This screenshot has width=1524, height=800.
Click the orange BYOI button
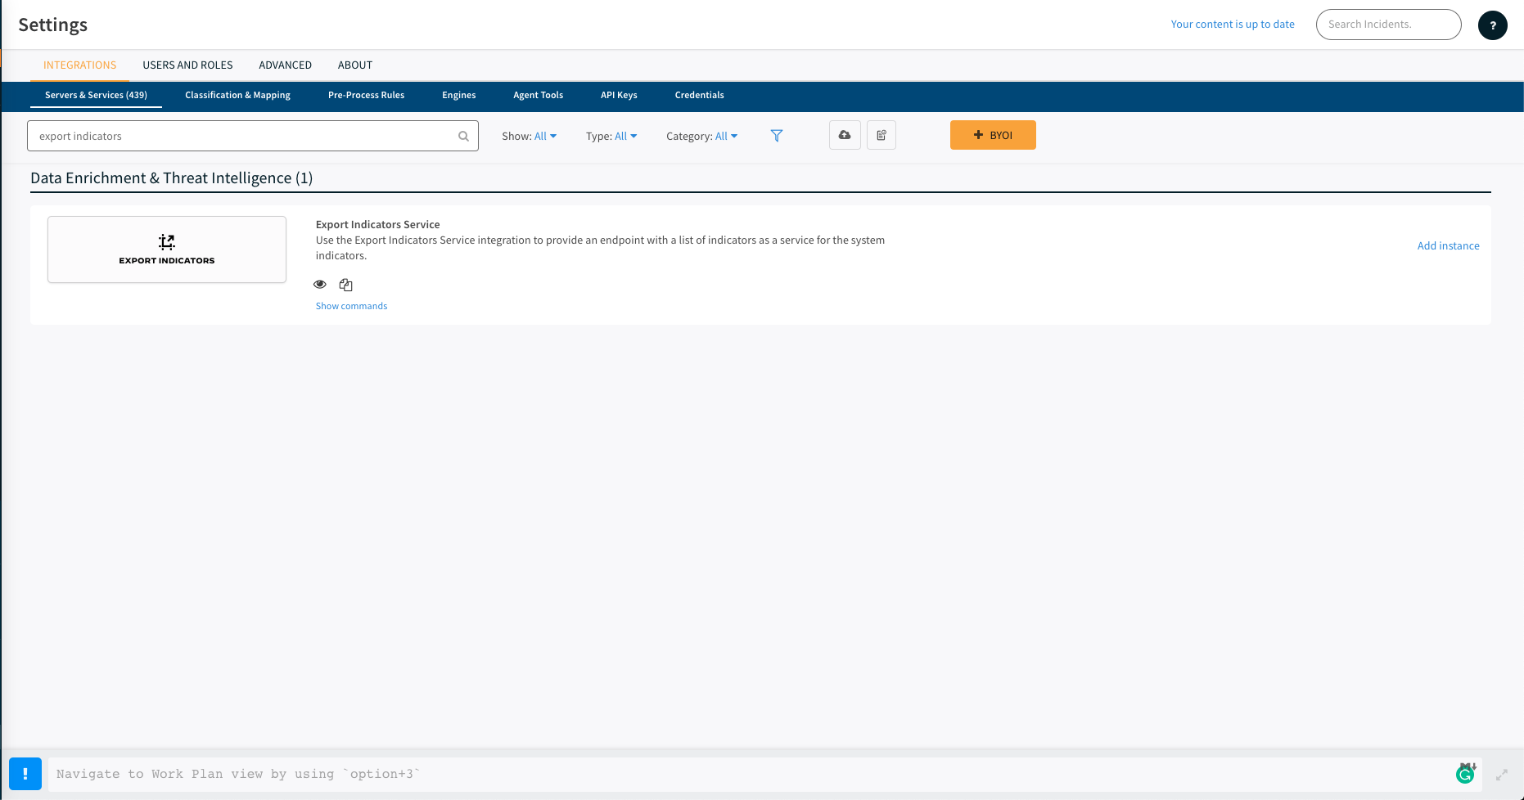coord(993,135)
